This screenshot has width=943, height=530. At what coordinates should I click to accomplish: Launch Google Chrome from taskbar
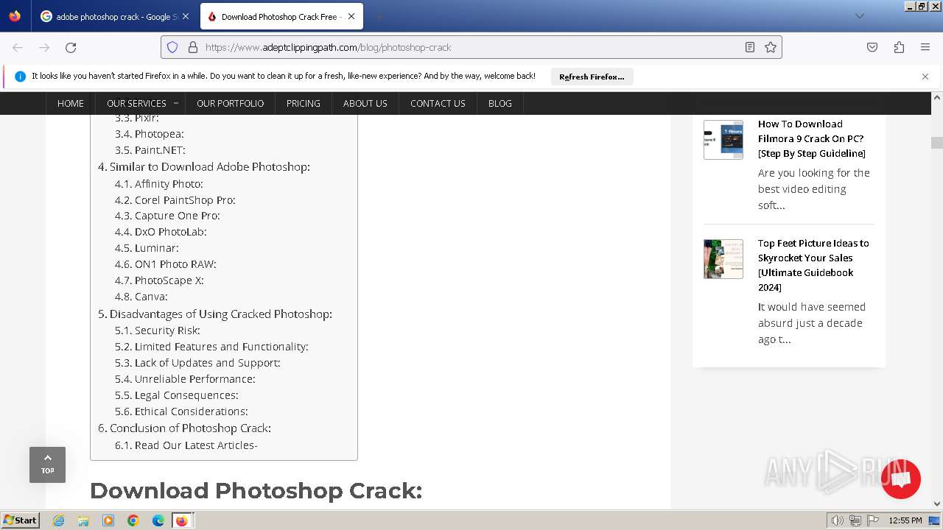(x=133, y=520)
